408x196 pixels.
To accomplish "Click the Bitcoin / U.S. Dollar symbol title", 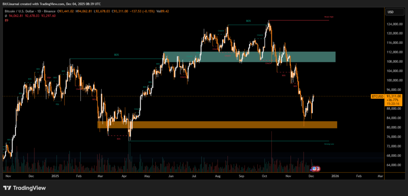I will pos(19,12).
